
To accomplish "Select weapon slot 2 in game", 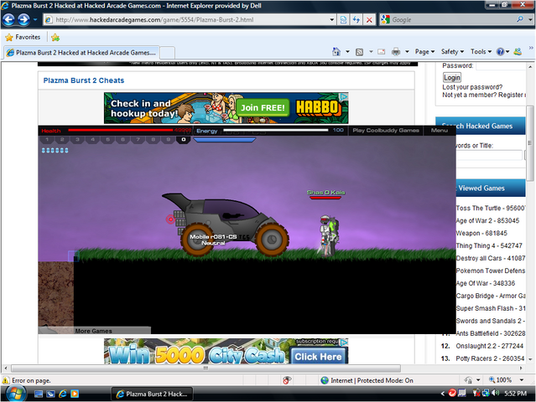I will [x=62, y=139].
